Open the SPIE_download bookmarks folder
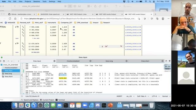This screenshot has height=110, width=196. click(81, 23)
